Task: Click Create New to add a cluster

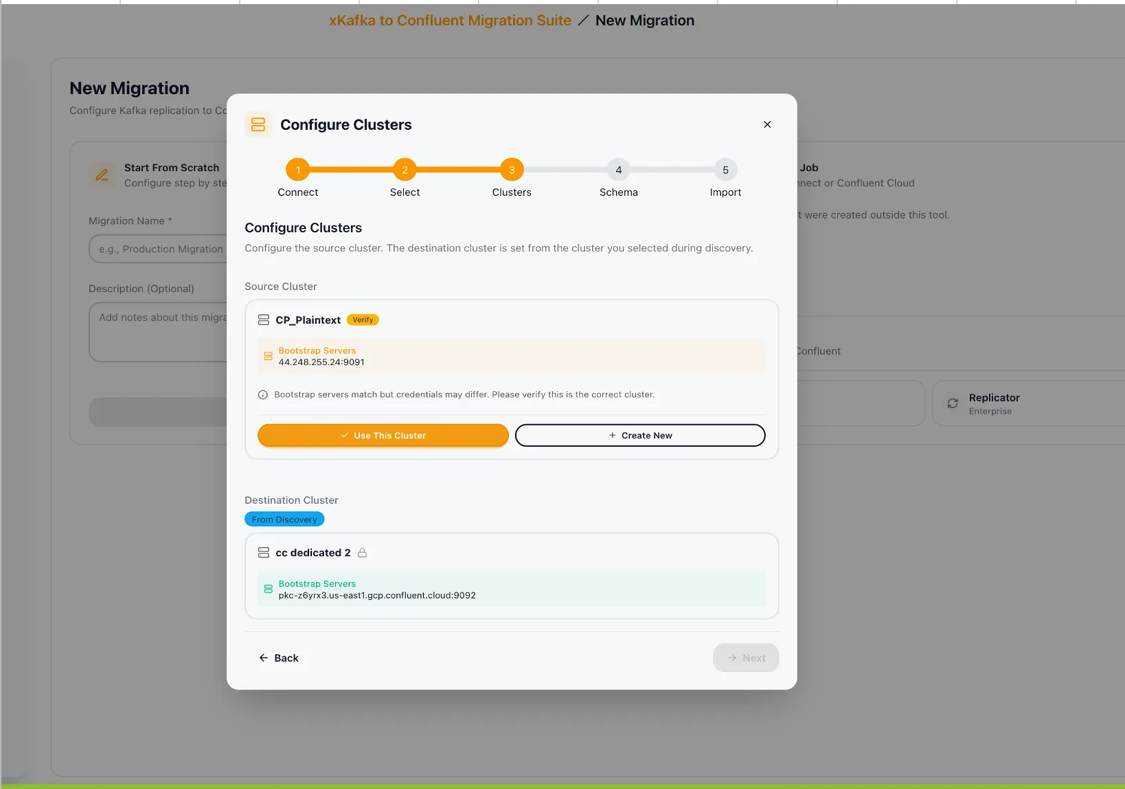Action: (x=639, y=435)
